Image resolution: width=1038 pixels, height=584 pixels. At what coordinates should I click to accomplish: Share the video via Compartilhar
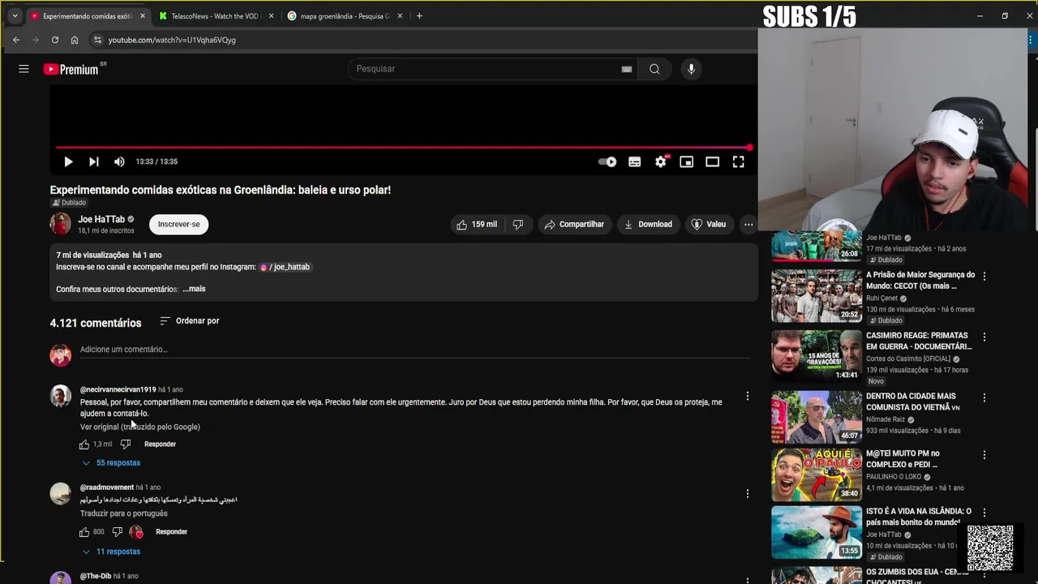click(574, 224)
